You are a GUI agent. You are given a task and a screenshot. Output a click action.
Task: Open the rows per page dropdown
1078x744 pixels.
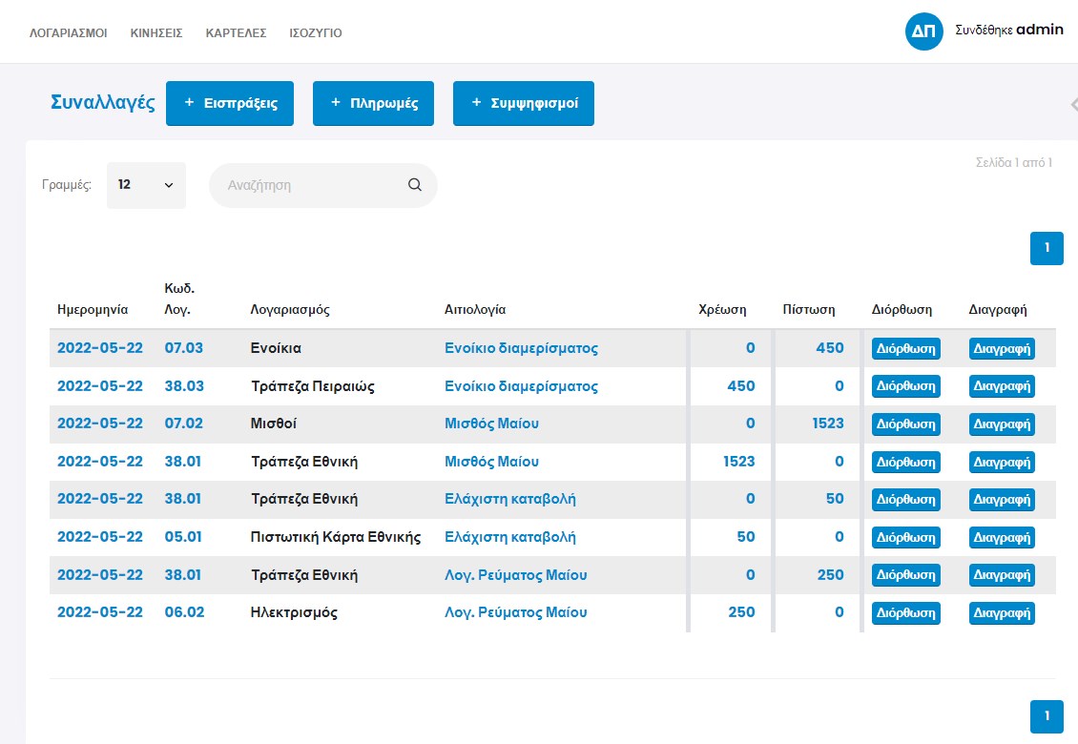146,185
